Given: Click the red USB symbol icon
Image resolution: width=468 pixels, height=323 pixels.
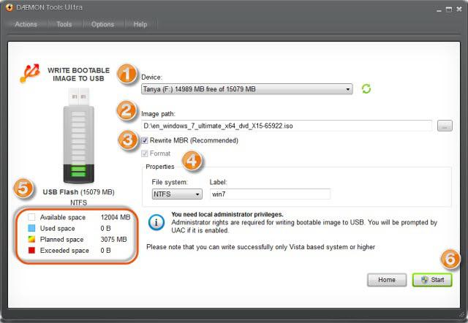Looking at the screenshot, I should coord(30,73).
